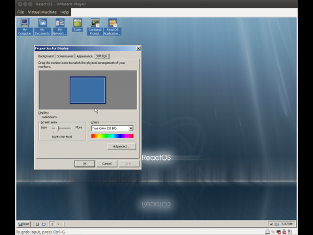The image size is (313, 235).
Task: Click the ReactOS Start button
Action: tap(24, 224)
